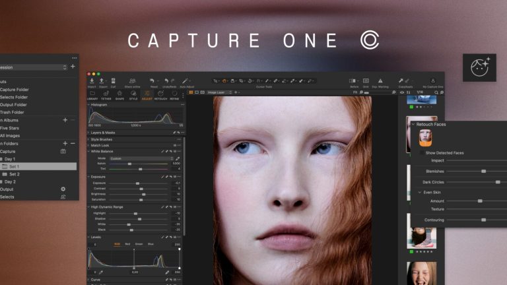Select the multi-view grid viewer icon

[x=191, y=92]
